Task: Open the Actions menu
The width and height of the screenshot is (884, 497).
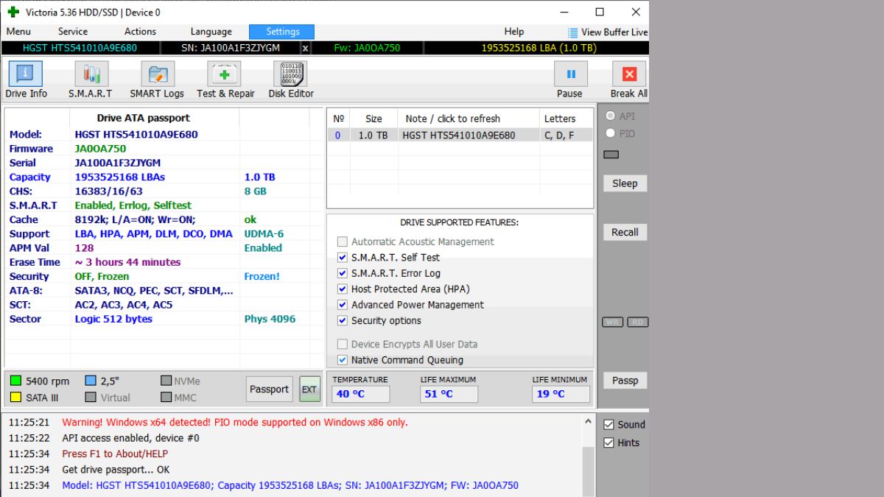Action: (x=140, y=32)
